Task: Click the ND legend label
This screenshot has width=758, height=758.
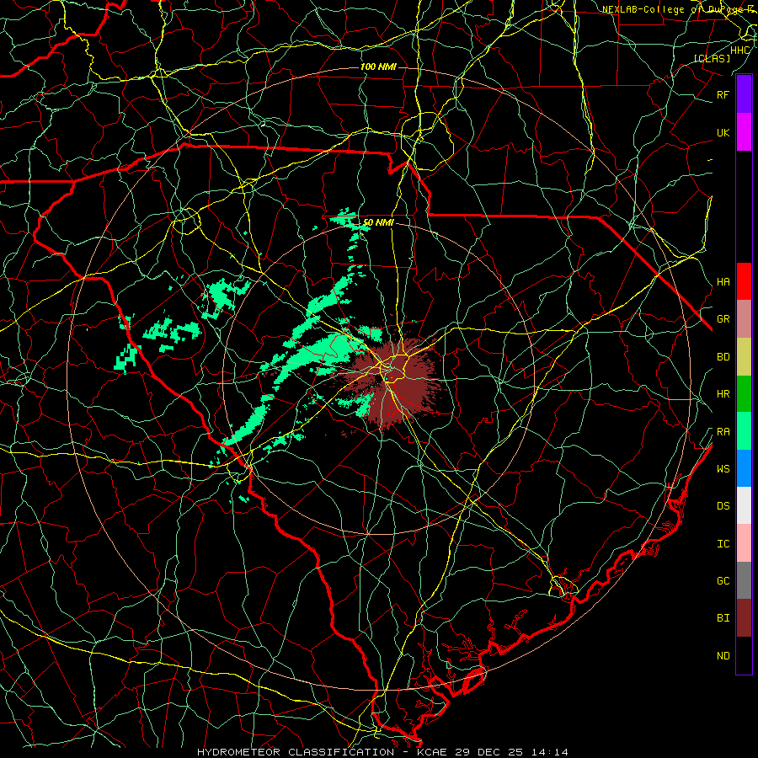Action: [723, 655]
